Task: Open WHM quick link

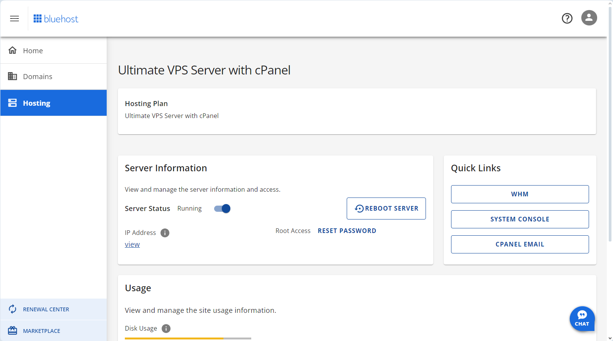Action: point(520,194)
